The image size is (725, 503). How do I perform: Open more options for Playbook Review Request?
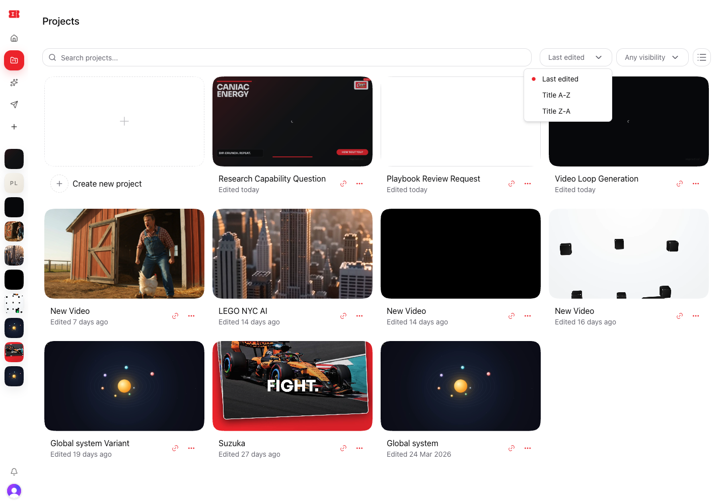tap(528, 184)
